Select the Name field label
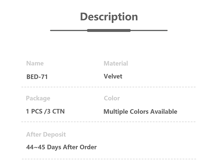219x167 pixels. pyautogui.click(x=35, y=64)
